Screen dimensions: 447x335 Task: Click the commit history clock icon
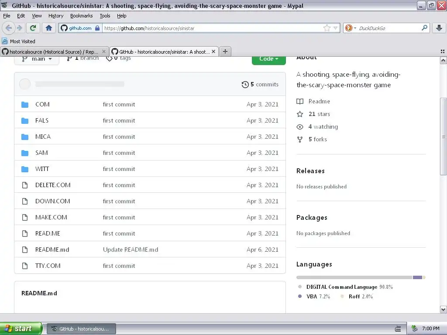245,85
